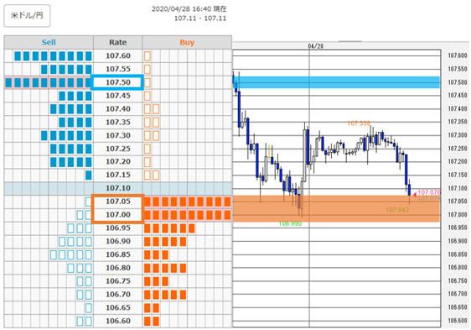This screenshot has height=330, width=471.
Task: Select the 107.30 rate cell
Action: pyautogui.click(x=117, y=135)
